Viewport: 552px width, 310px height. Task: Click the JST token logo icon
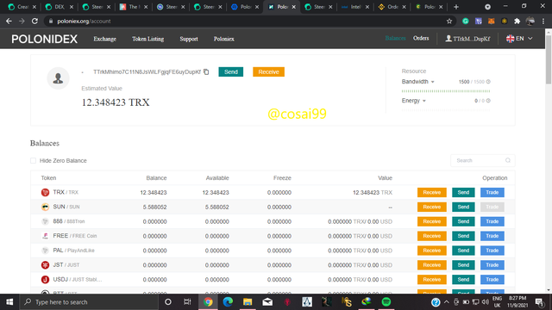click(45, 265)
